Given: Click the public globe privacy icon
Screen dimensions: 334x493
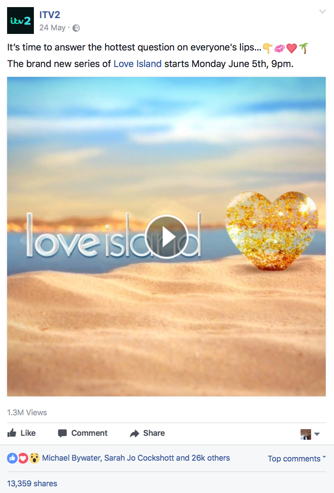Looking at the screenshot, I should coord(76,28).
